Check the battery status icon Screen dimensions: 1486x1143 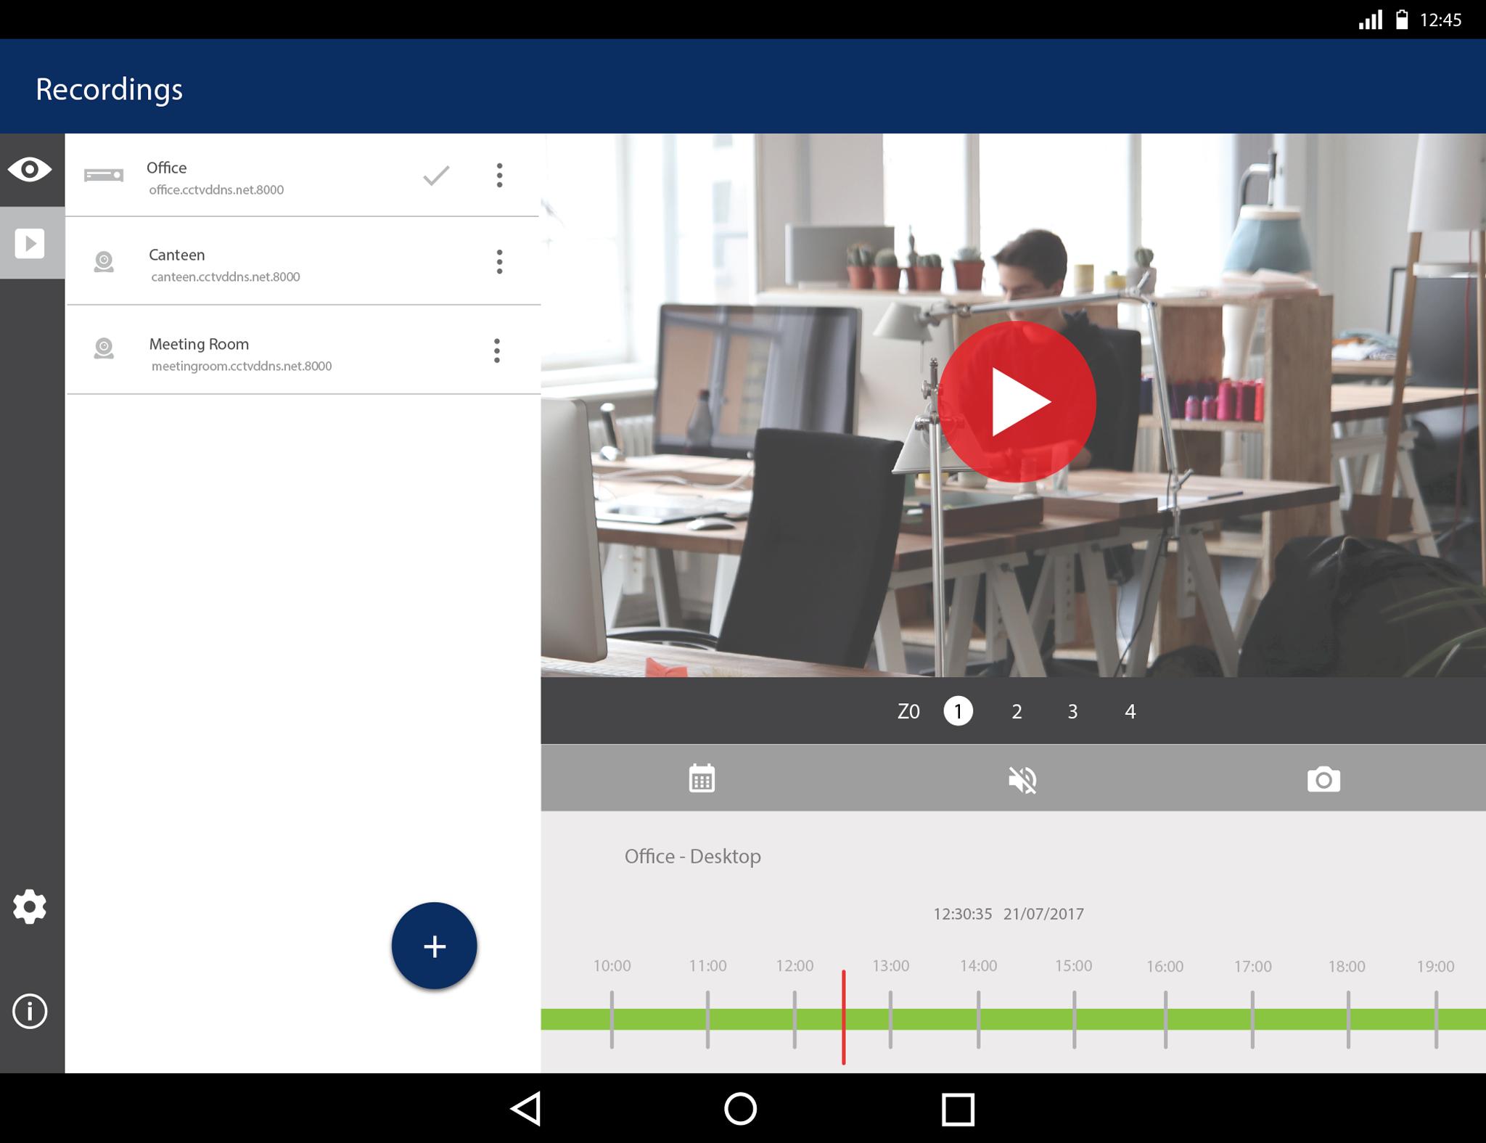click(1402, 20)
